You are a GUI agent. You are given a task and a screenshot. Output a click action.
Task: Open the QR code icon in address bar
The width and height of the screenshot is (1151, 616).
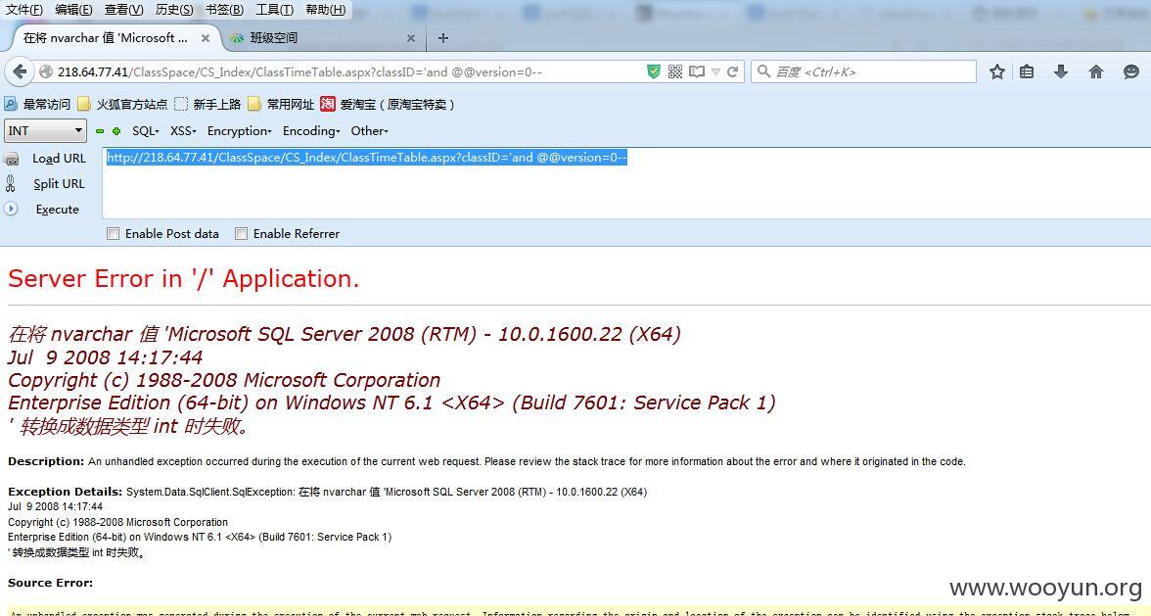click(675, 71)
